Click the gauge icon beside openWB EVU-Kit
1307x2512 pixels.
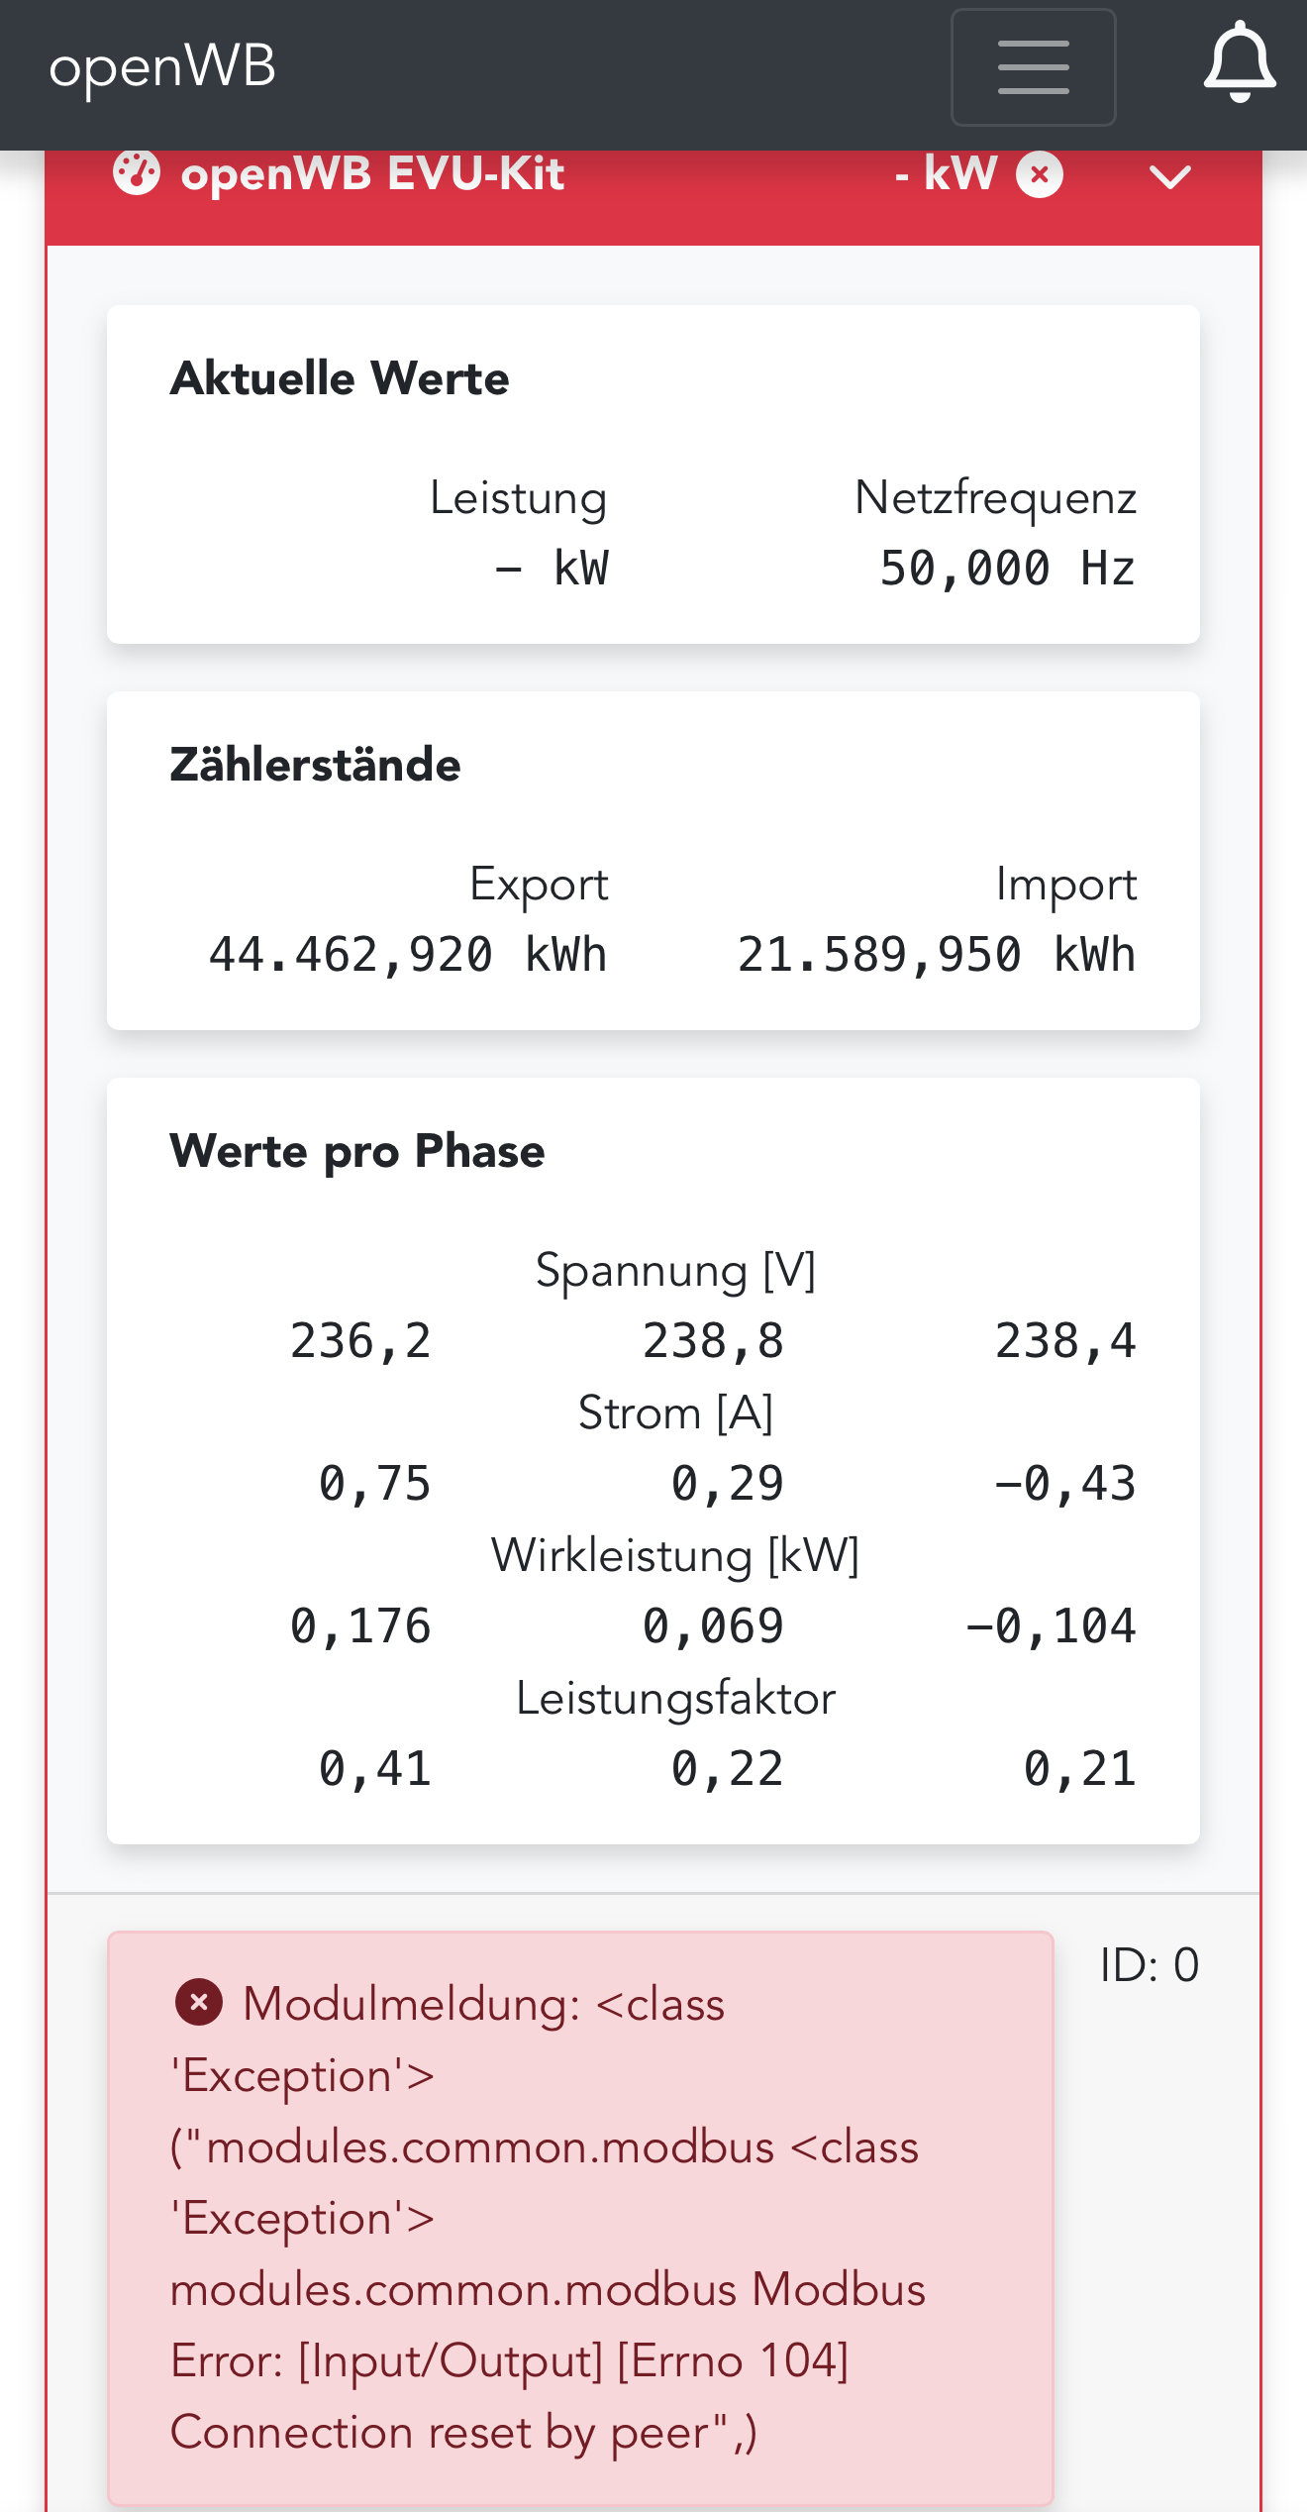click(137, 173)
